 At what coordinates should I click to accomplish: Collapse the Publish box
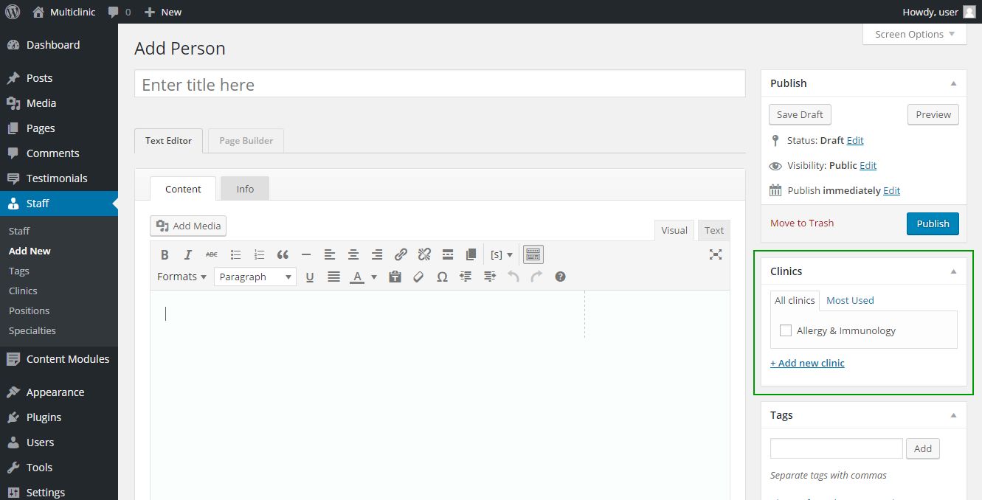[953, 83]
